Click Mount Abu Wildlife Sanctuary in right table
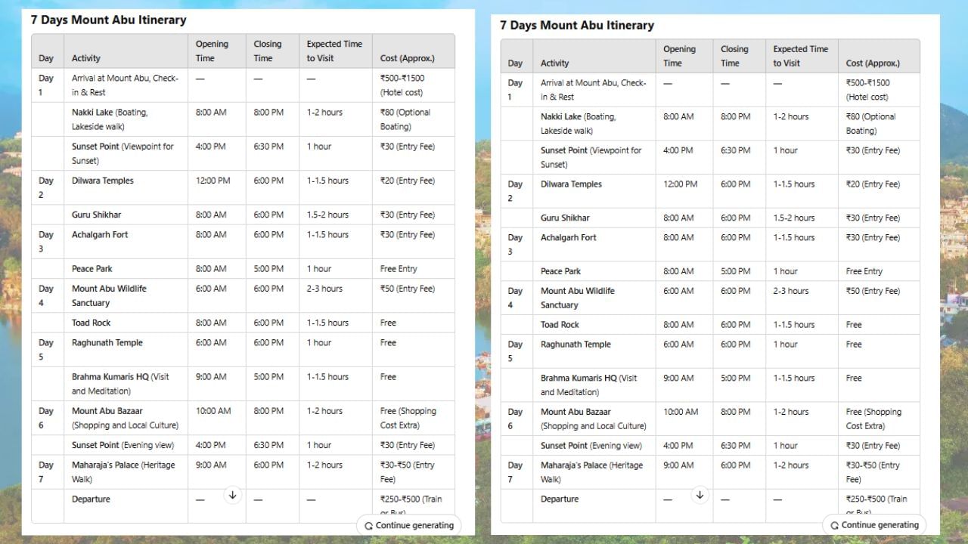The width and height of the screenshot is (968, 544). 578,298
